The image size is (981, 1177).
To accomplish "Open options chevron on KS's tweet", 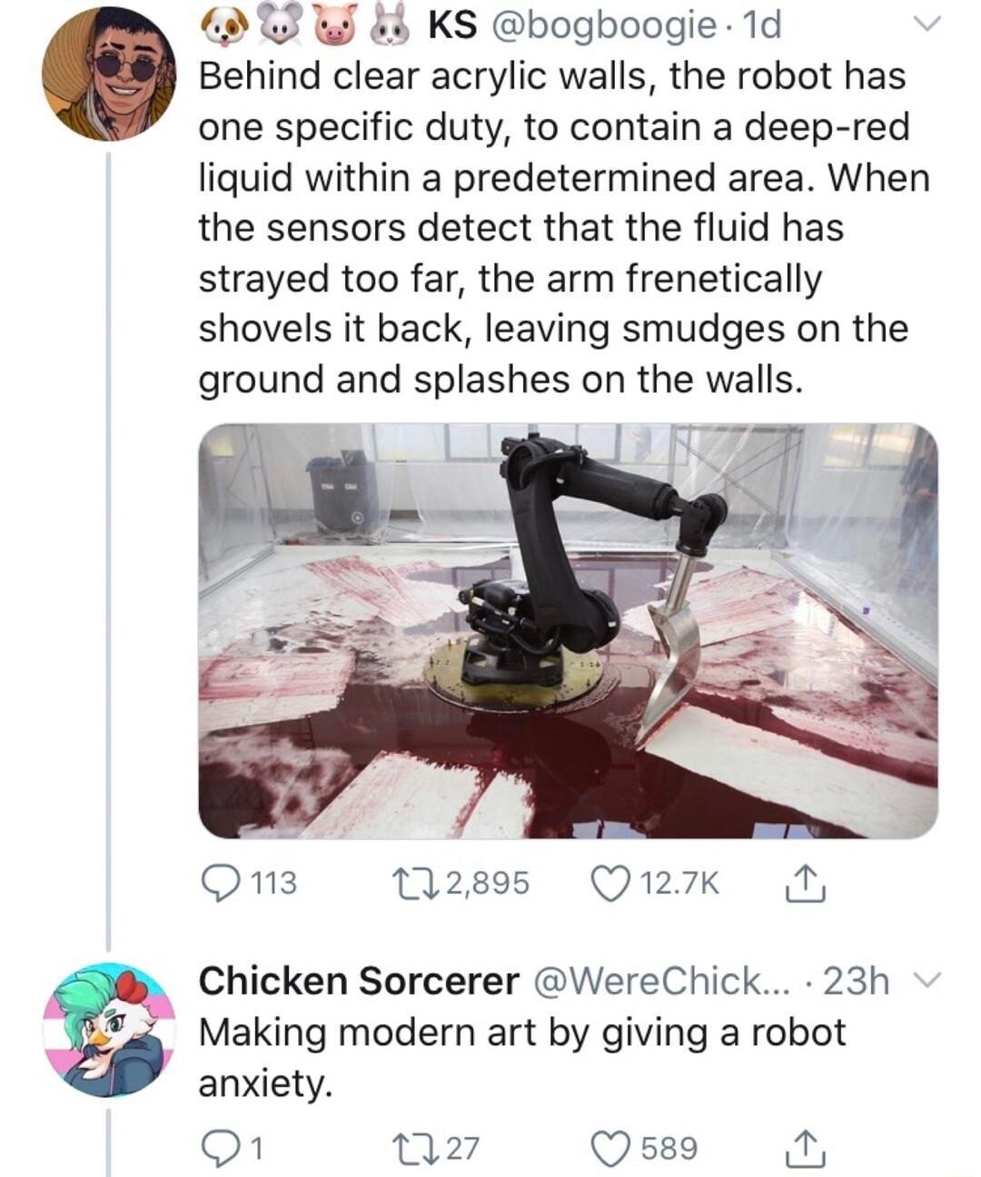I will tap(926, 26).
